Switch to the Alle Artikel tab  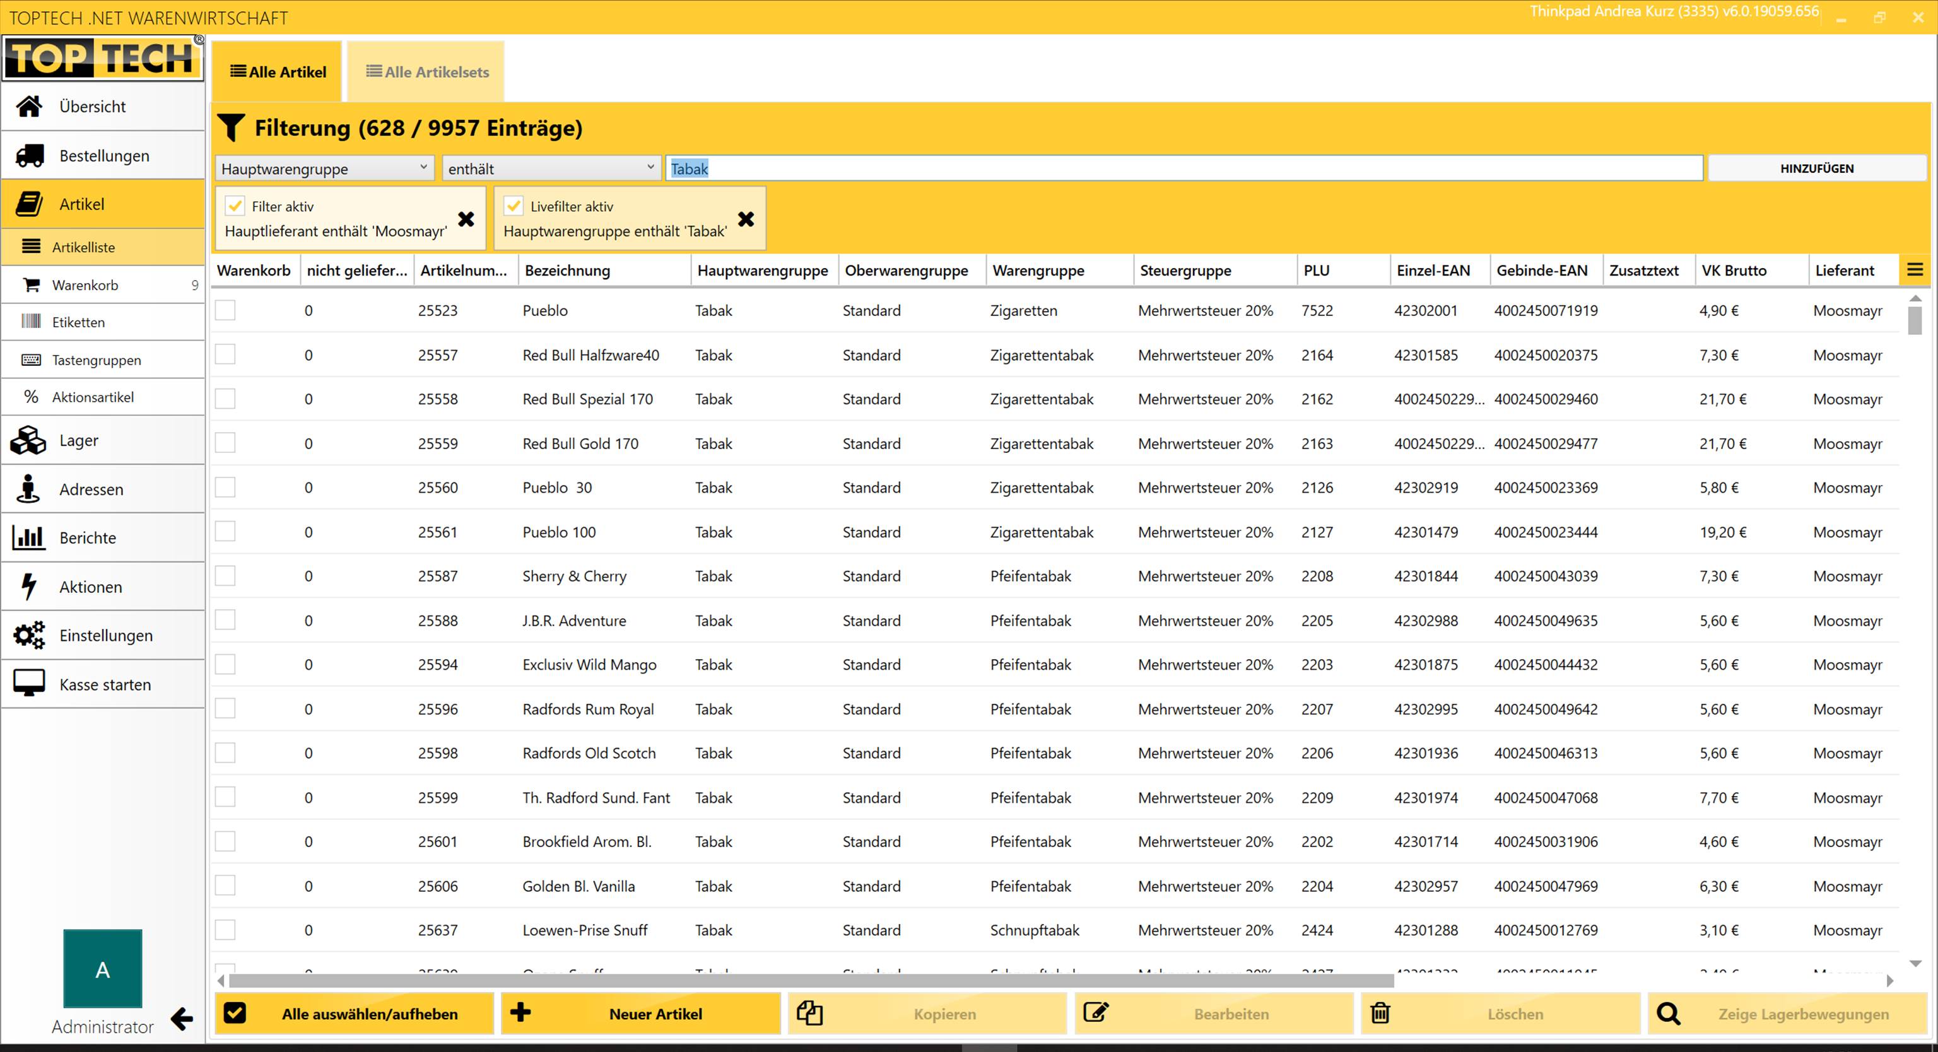click(278, 72)
